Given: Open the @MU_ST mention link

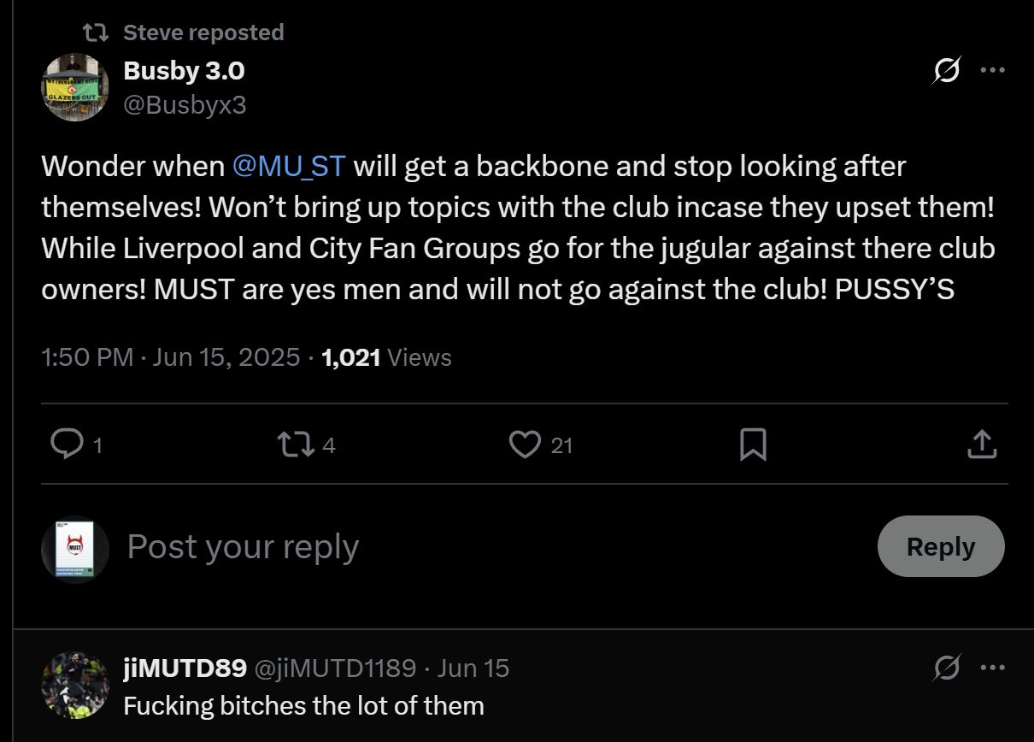Looking at the screenshot, I should point(288,166).
